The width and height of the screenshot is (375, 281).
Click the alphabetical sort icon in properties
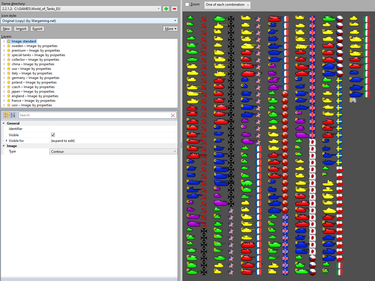click(x=13, y=115)
